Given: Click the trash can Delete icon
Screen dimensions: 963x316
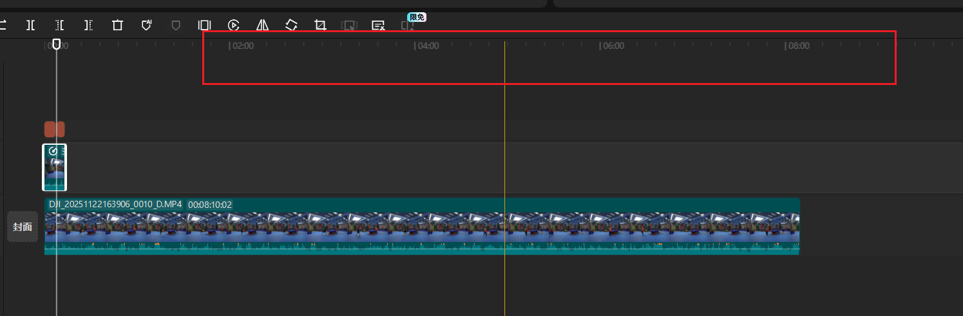Looking at the screenshot, I should pyautogui.click(x=117, y=25).
